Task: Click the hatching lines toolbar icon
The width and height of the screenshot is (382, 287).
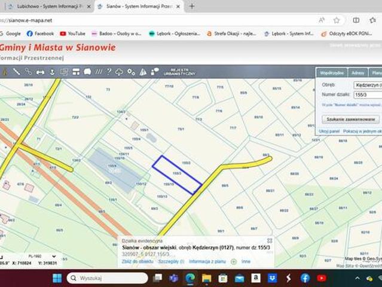Action: click(x=99, y=72)
